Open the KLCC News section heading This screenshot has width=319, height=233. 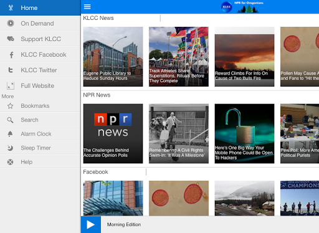(x=98, y=18)
